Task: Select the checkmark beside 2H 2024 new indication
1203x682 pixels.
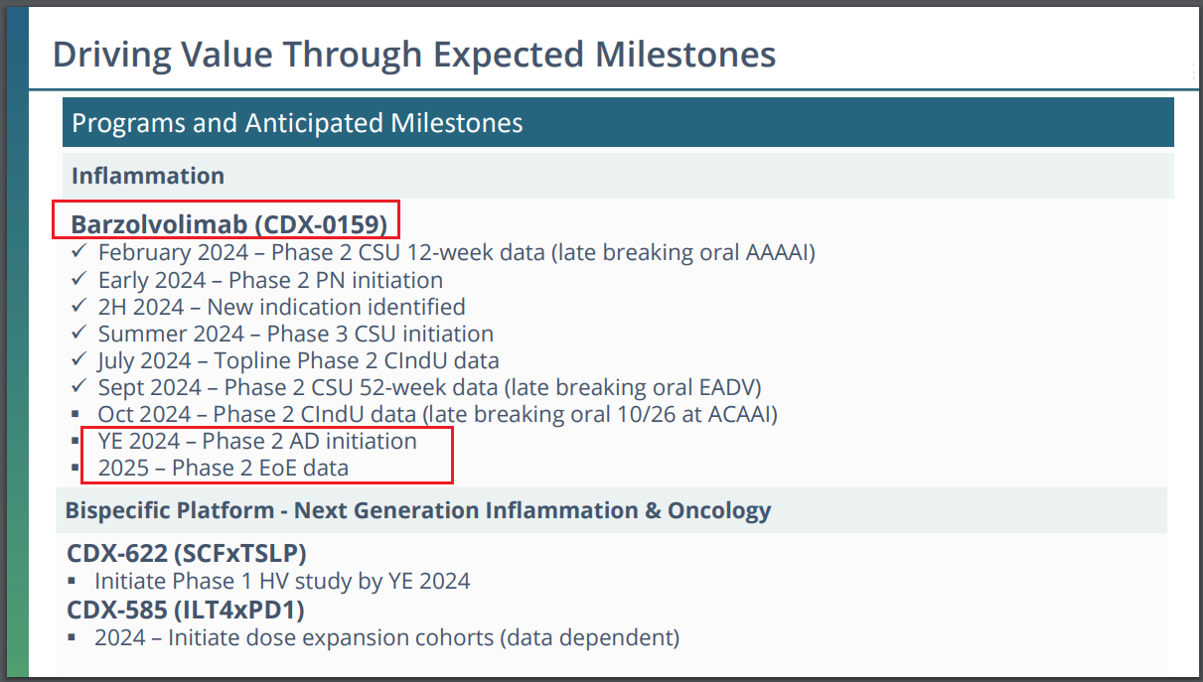Action: coord(78,307)
